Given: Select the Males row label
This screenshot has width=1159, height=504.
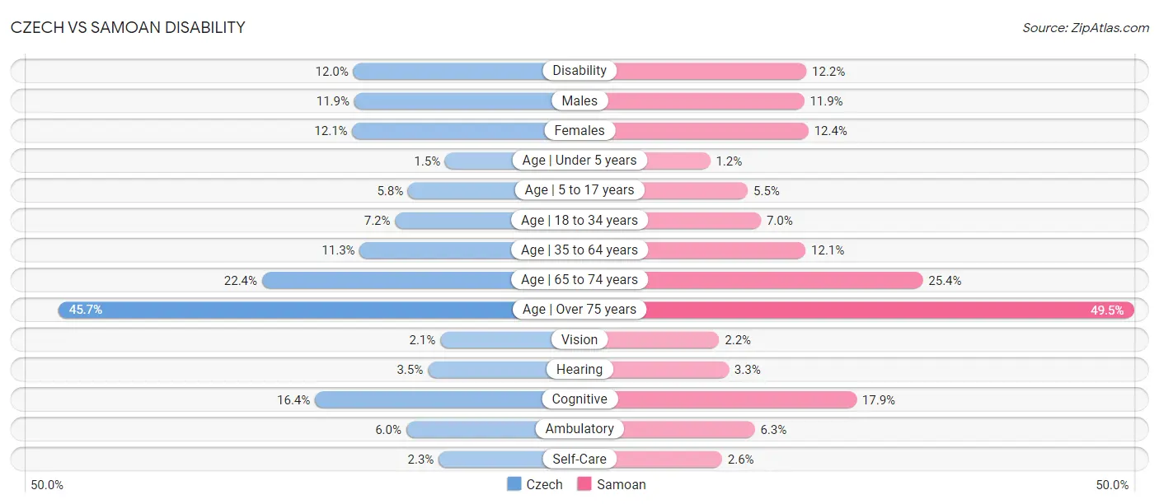Looking at the screenshot, I should point(579,100).
